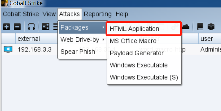Select the Windows monitor icon for 192.168.3.3
This screenshot has height=111, width=221.
click(x=8, y=50)
